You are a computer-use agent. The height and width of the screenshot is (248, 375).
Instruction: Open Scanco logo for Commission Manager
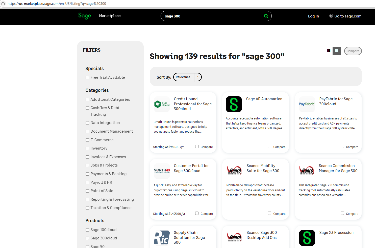tap(307, 171)
